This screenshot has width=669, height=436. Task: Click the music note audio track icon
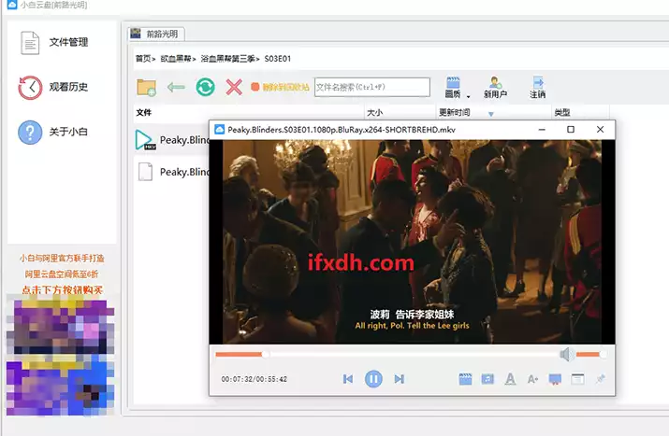(487, 379)
